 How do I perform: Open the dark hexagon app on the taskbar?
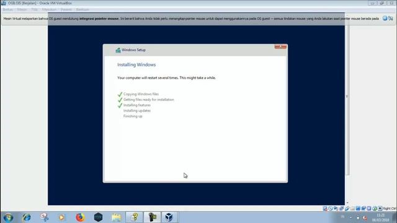pos(98,217)
